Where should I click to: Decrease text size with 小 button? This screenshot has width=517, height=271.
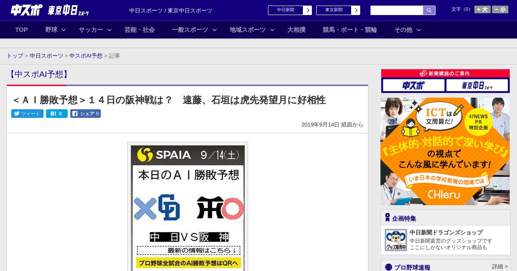tap(500, 9)
